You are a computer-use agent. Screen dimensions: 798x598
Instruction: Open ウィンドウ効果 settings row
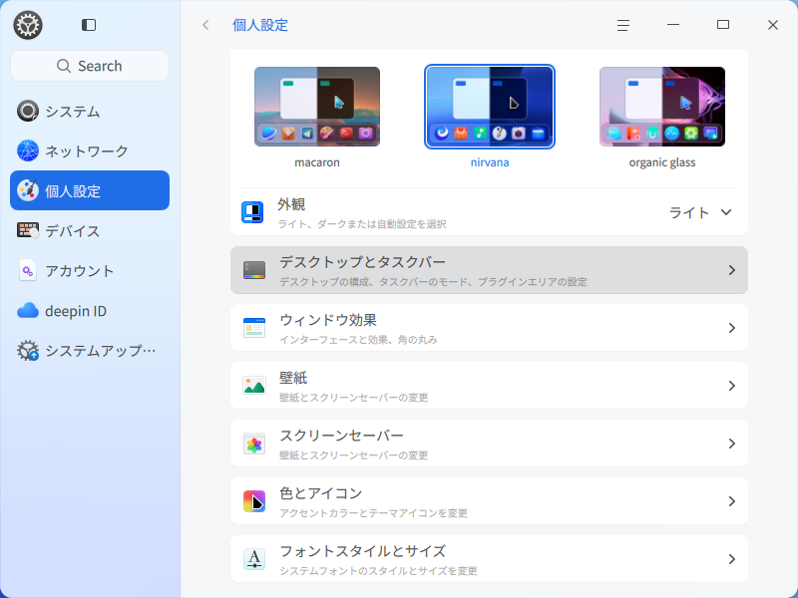click(489, 328)
